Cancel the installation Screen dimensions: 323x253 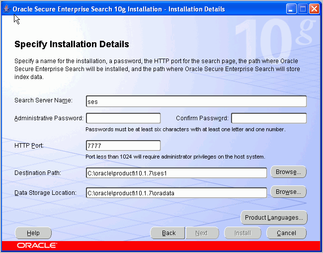pos(286,233)
